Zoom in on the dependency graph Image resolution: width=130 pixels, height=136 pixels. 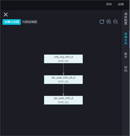click(x=108, y=22)
